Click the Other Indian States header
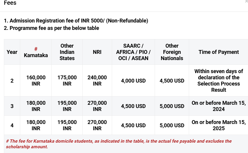 click(x=67, y=52)
